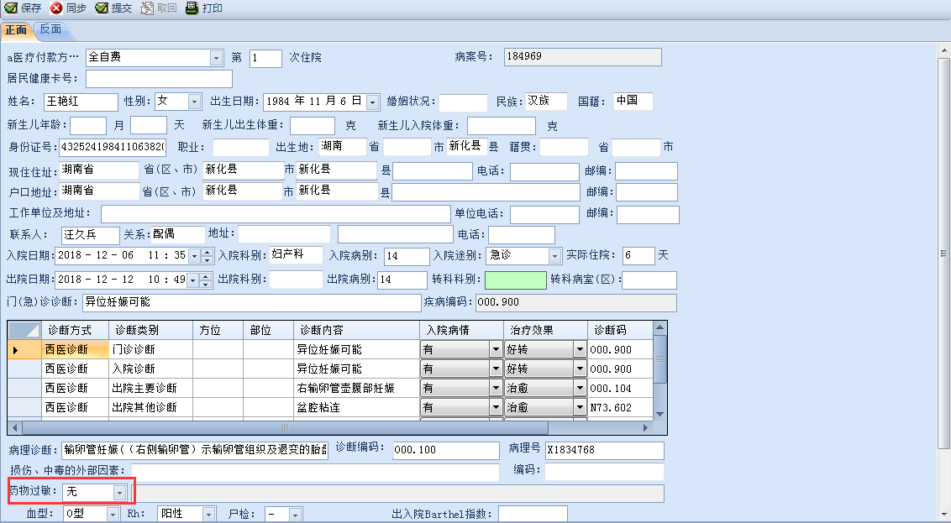Expand the 血型 dropdown showing O型
This screenshot has height=523, width=951.
click(113, 514)
